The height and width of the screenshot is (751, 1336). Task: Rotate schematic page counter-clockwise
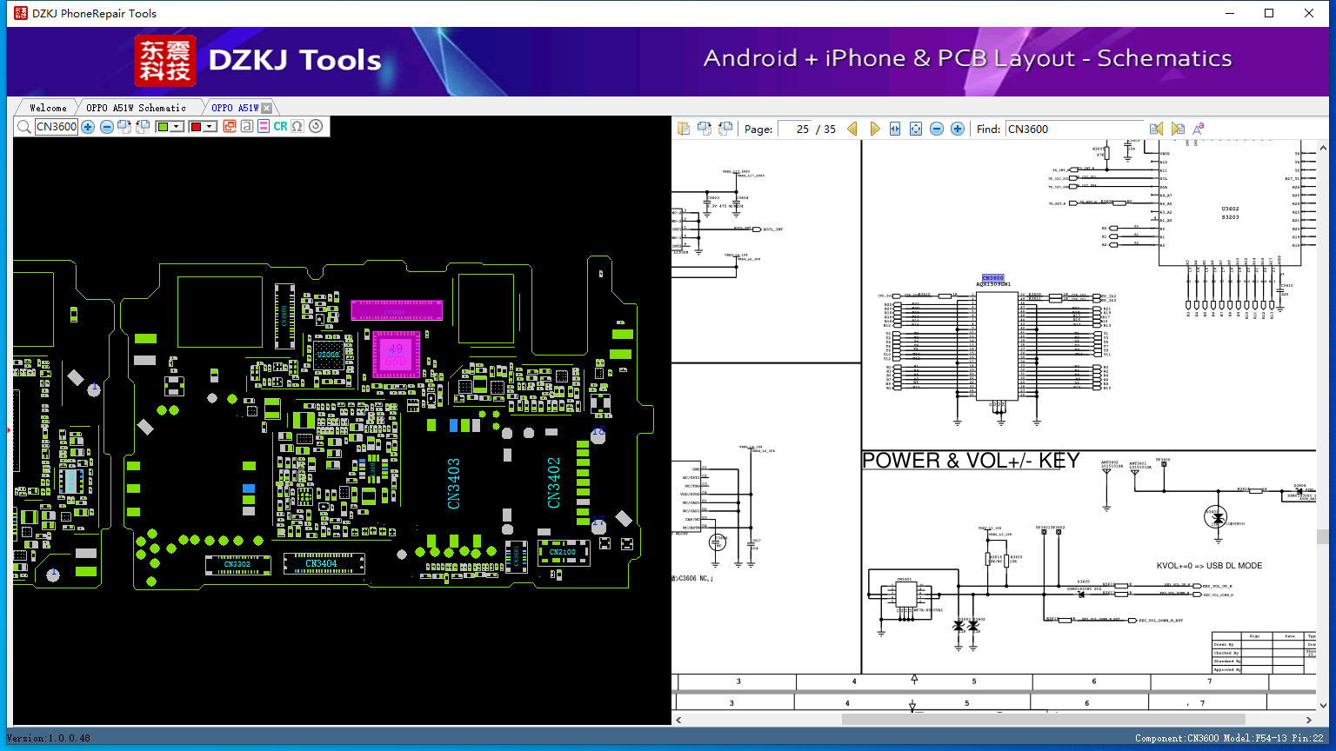pyautogui.click(x=724, y=129)
